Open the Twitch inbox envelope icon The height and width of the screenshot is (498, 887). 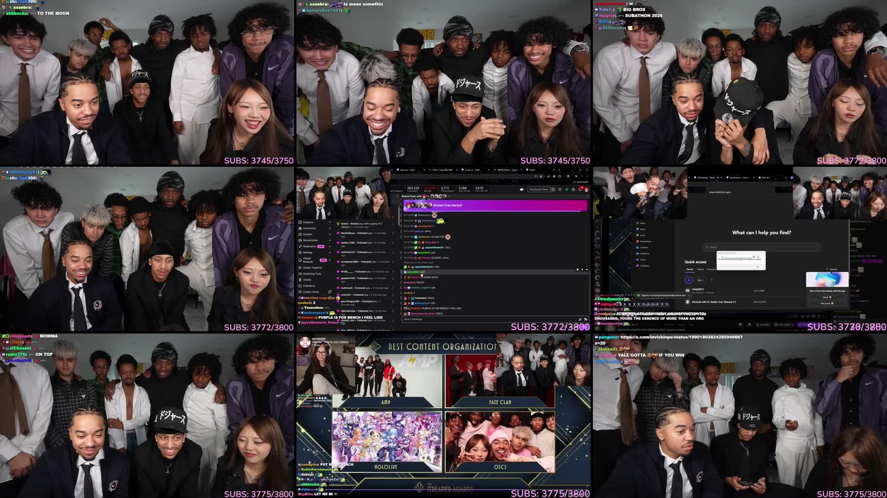[x=573, y=189]
